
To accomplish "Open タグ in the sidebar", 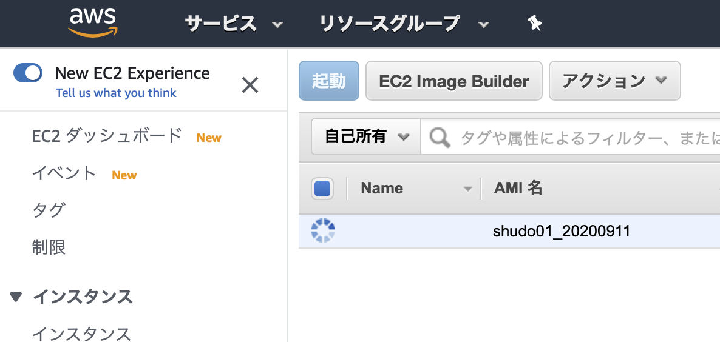I will (48, 210).
